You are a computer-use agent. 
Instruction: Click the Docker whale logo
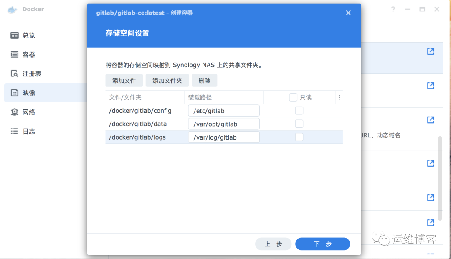12,10
